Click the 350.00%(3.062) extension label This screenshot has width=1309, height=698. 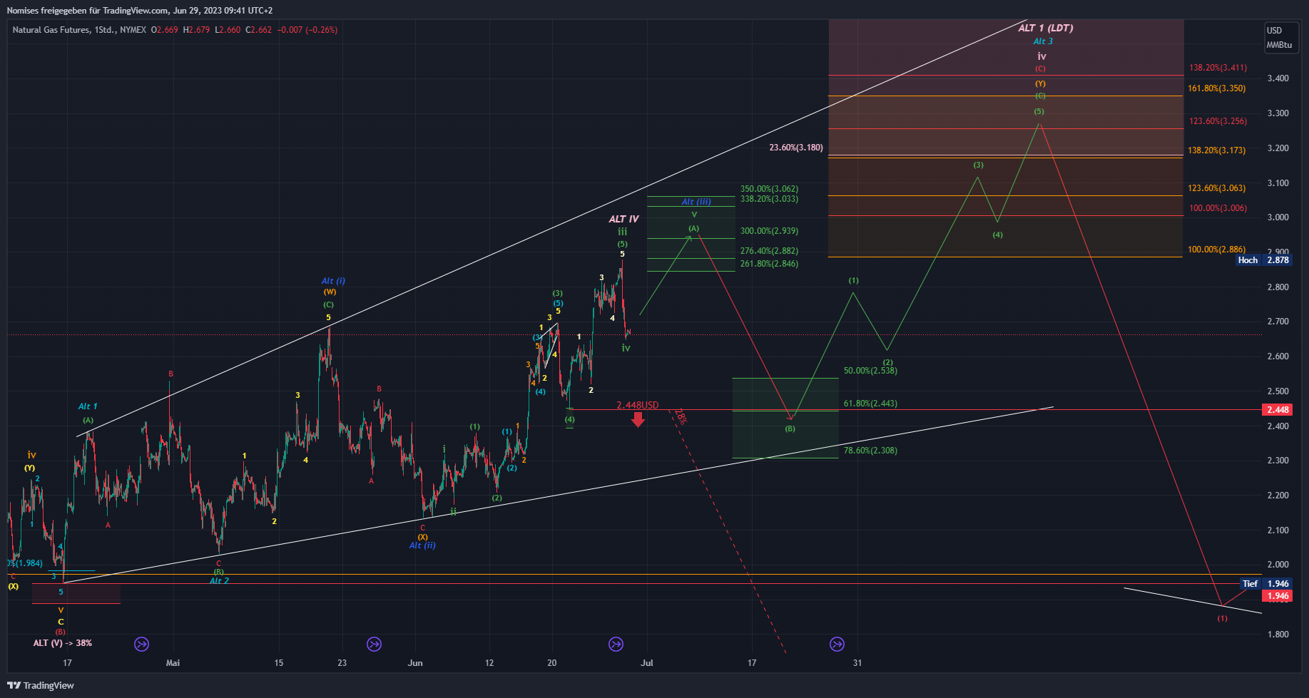click(x=769, y=189)
